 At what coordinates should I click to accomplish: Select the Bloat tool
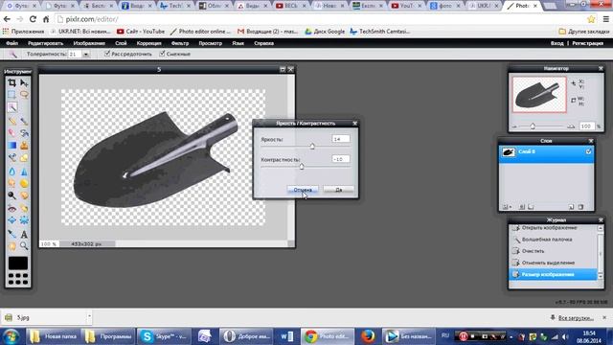(12, 220)
